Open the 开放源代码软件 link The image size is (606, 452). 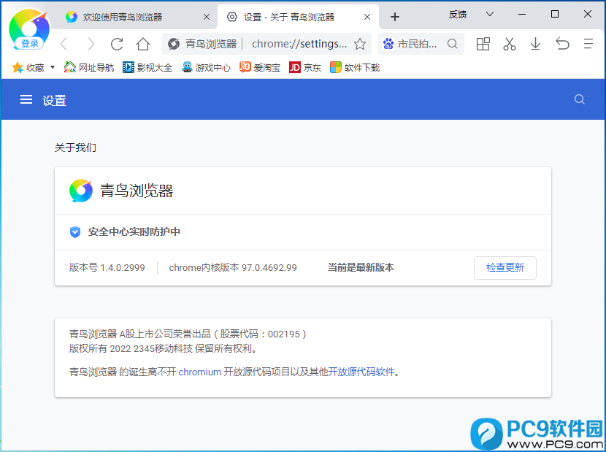361,372
